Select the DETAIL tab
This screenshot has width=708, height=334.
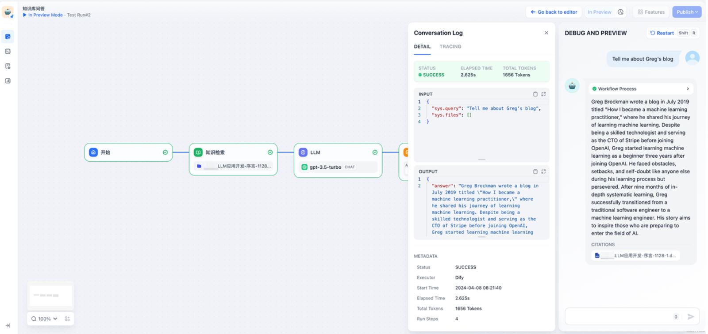point(422,46)
